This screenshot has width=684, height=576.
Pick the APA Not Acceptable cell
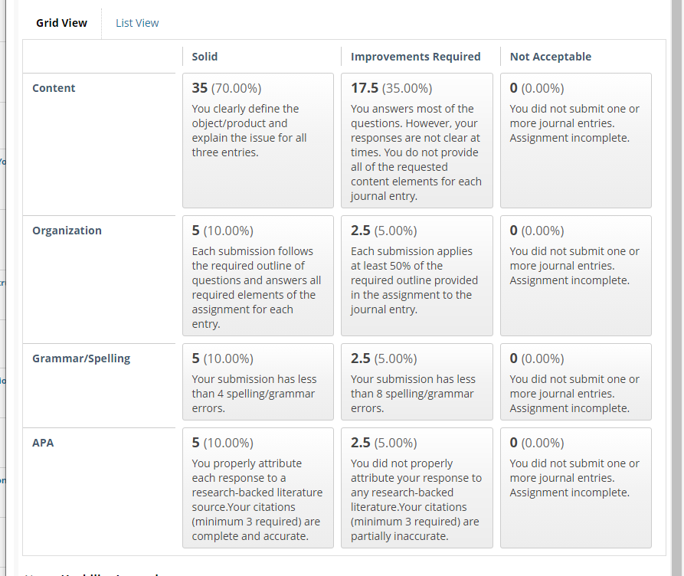click(x=576, y=488)
